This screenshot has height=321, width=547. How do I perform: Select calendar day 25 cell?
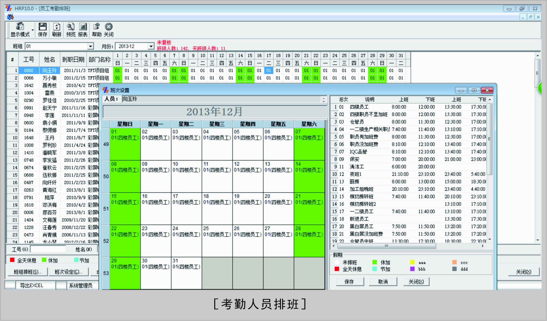pyautogui.click(x=217, y=241)
